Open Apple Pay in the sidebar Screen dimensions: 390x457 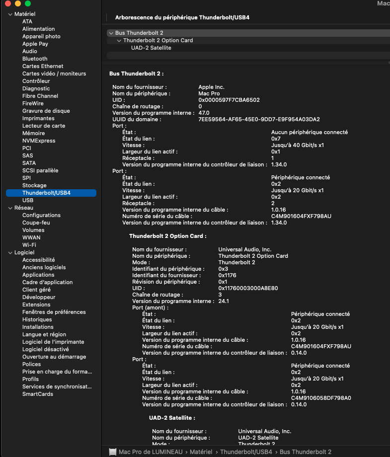(x=35, y=44)
